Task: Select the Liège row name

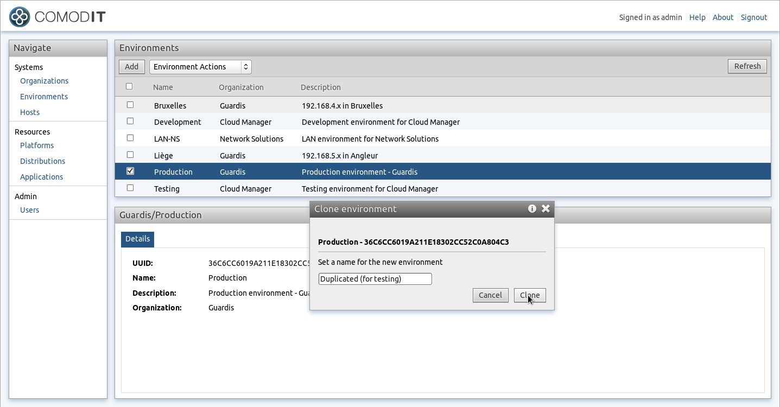Action: (x=163, y=156)
